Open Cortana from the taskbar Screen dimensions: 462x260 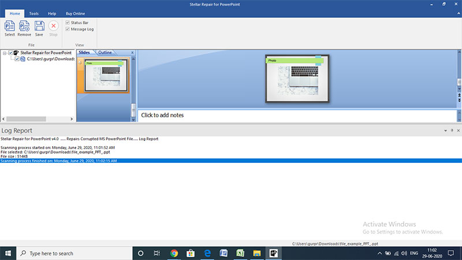click(140, 253)
